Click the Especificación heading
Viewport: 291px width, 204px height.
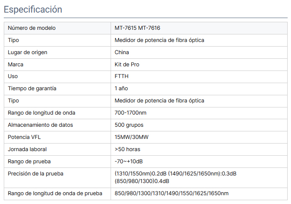click(33, 10)
